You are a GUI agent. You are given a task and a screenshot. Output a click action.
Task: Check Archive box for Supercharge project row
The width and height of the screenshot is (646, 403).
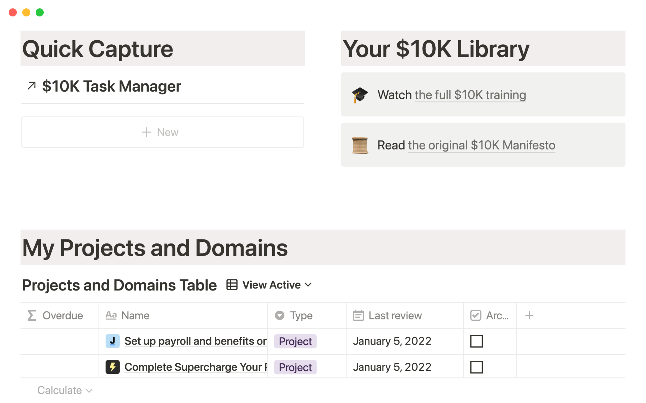tap(476, 367)
